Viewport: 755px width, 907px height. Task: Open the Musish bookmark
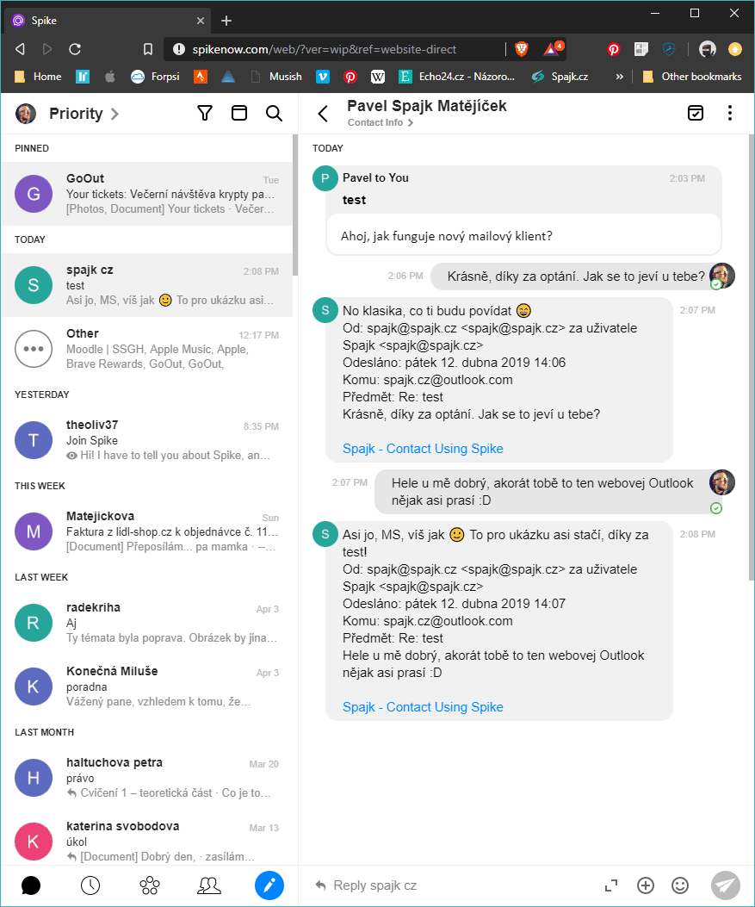click(276, 77)
